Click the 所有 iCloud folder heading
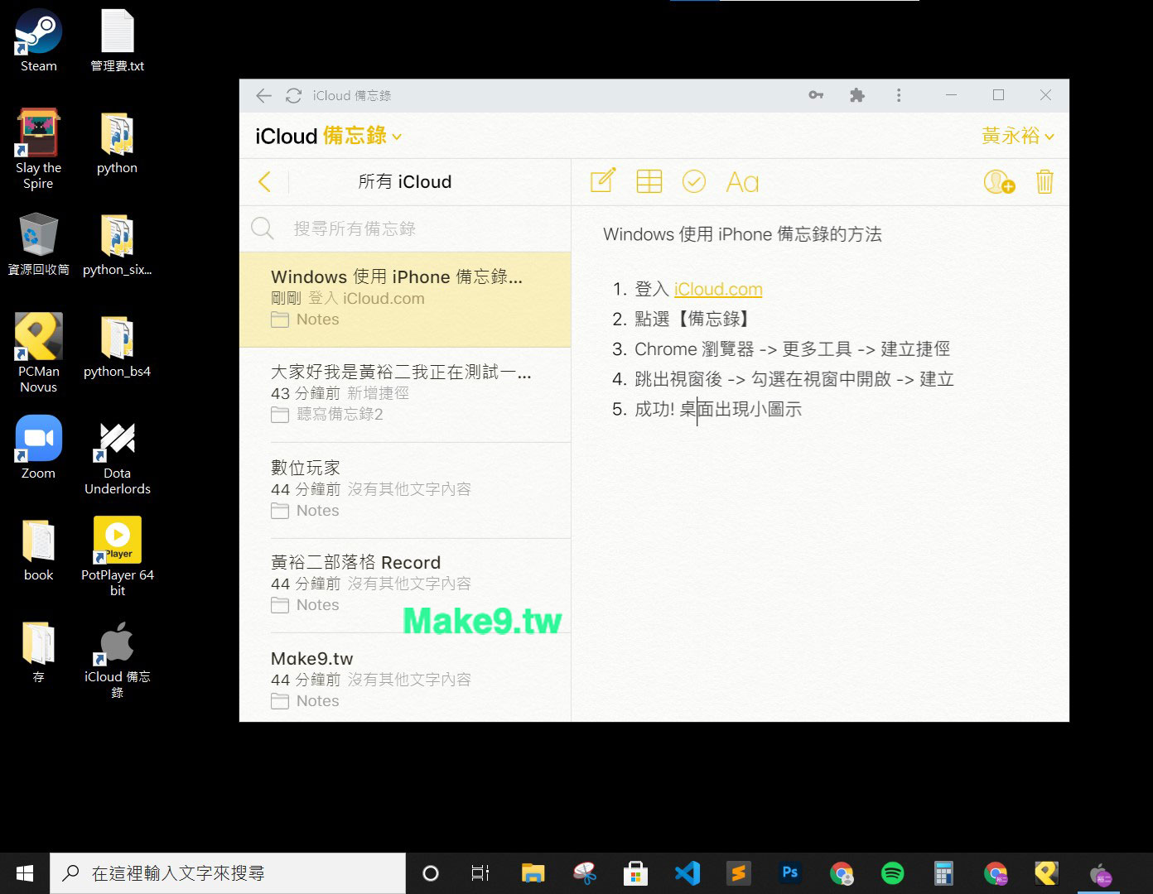 pos(404,182)
